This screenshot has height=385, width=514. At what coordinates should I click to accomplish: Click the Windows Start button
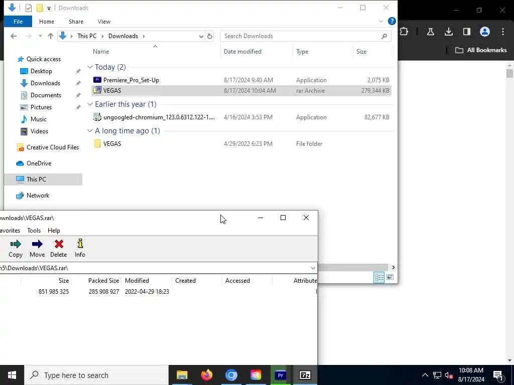point(12,375)
